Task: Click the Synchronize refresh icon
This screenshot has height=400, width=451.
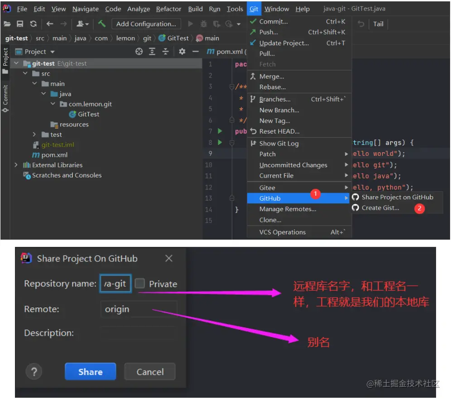Action: (x=34, y=24)
